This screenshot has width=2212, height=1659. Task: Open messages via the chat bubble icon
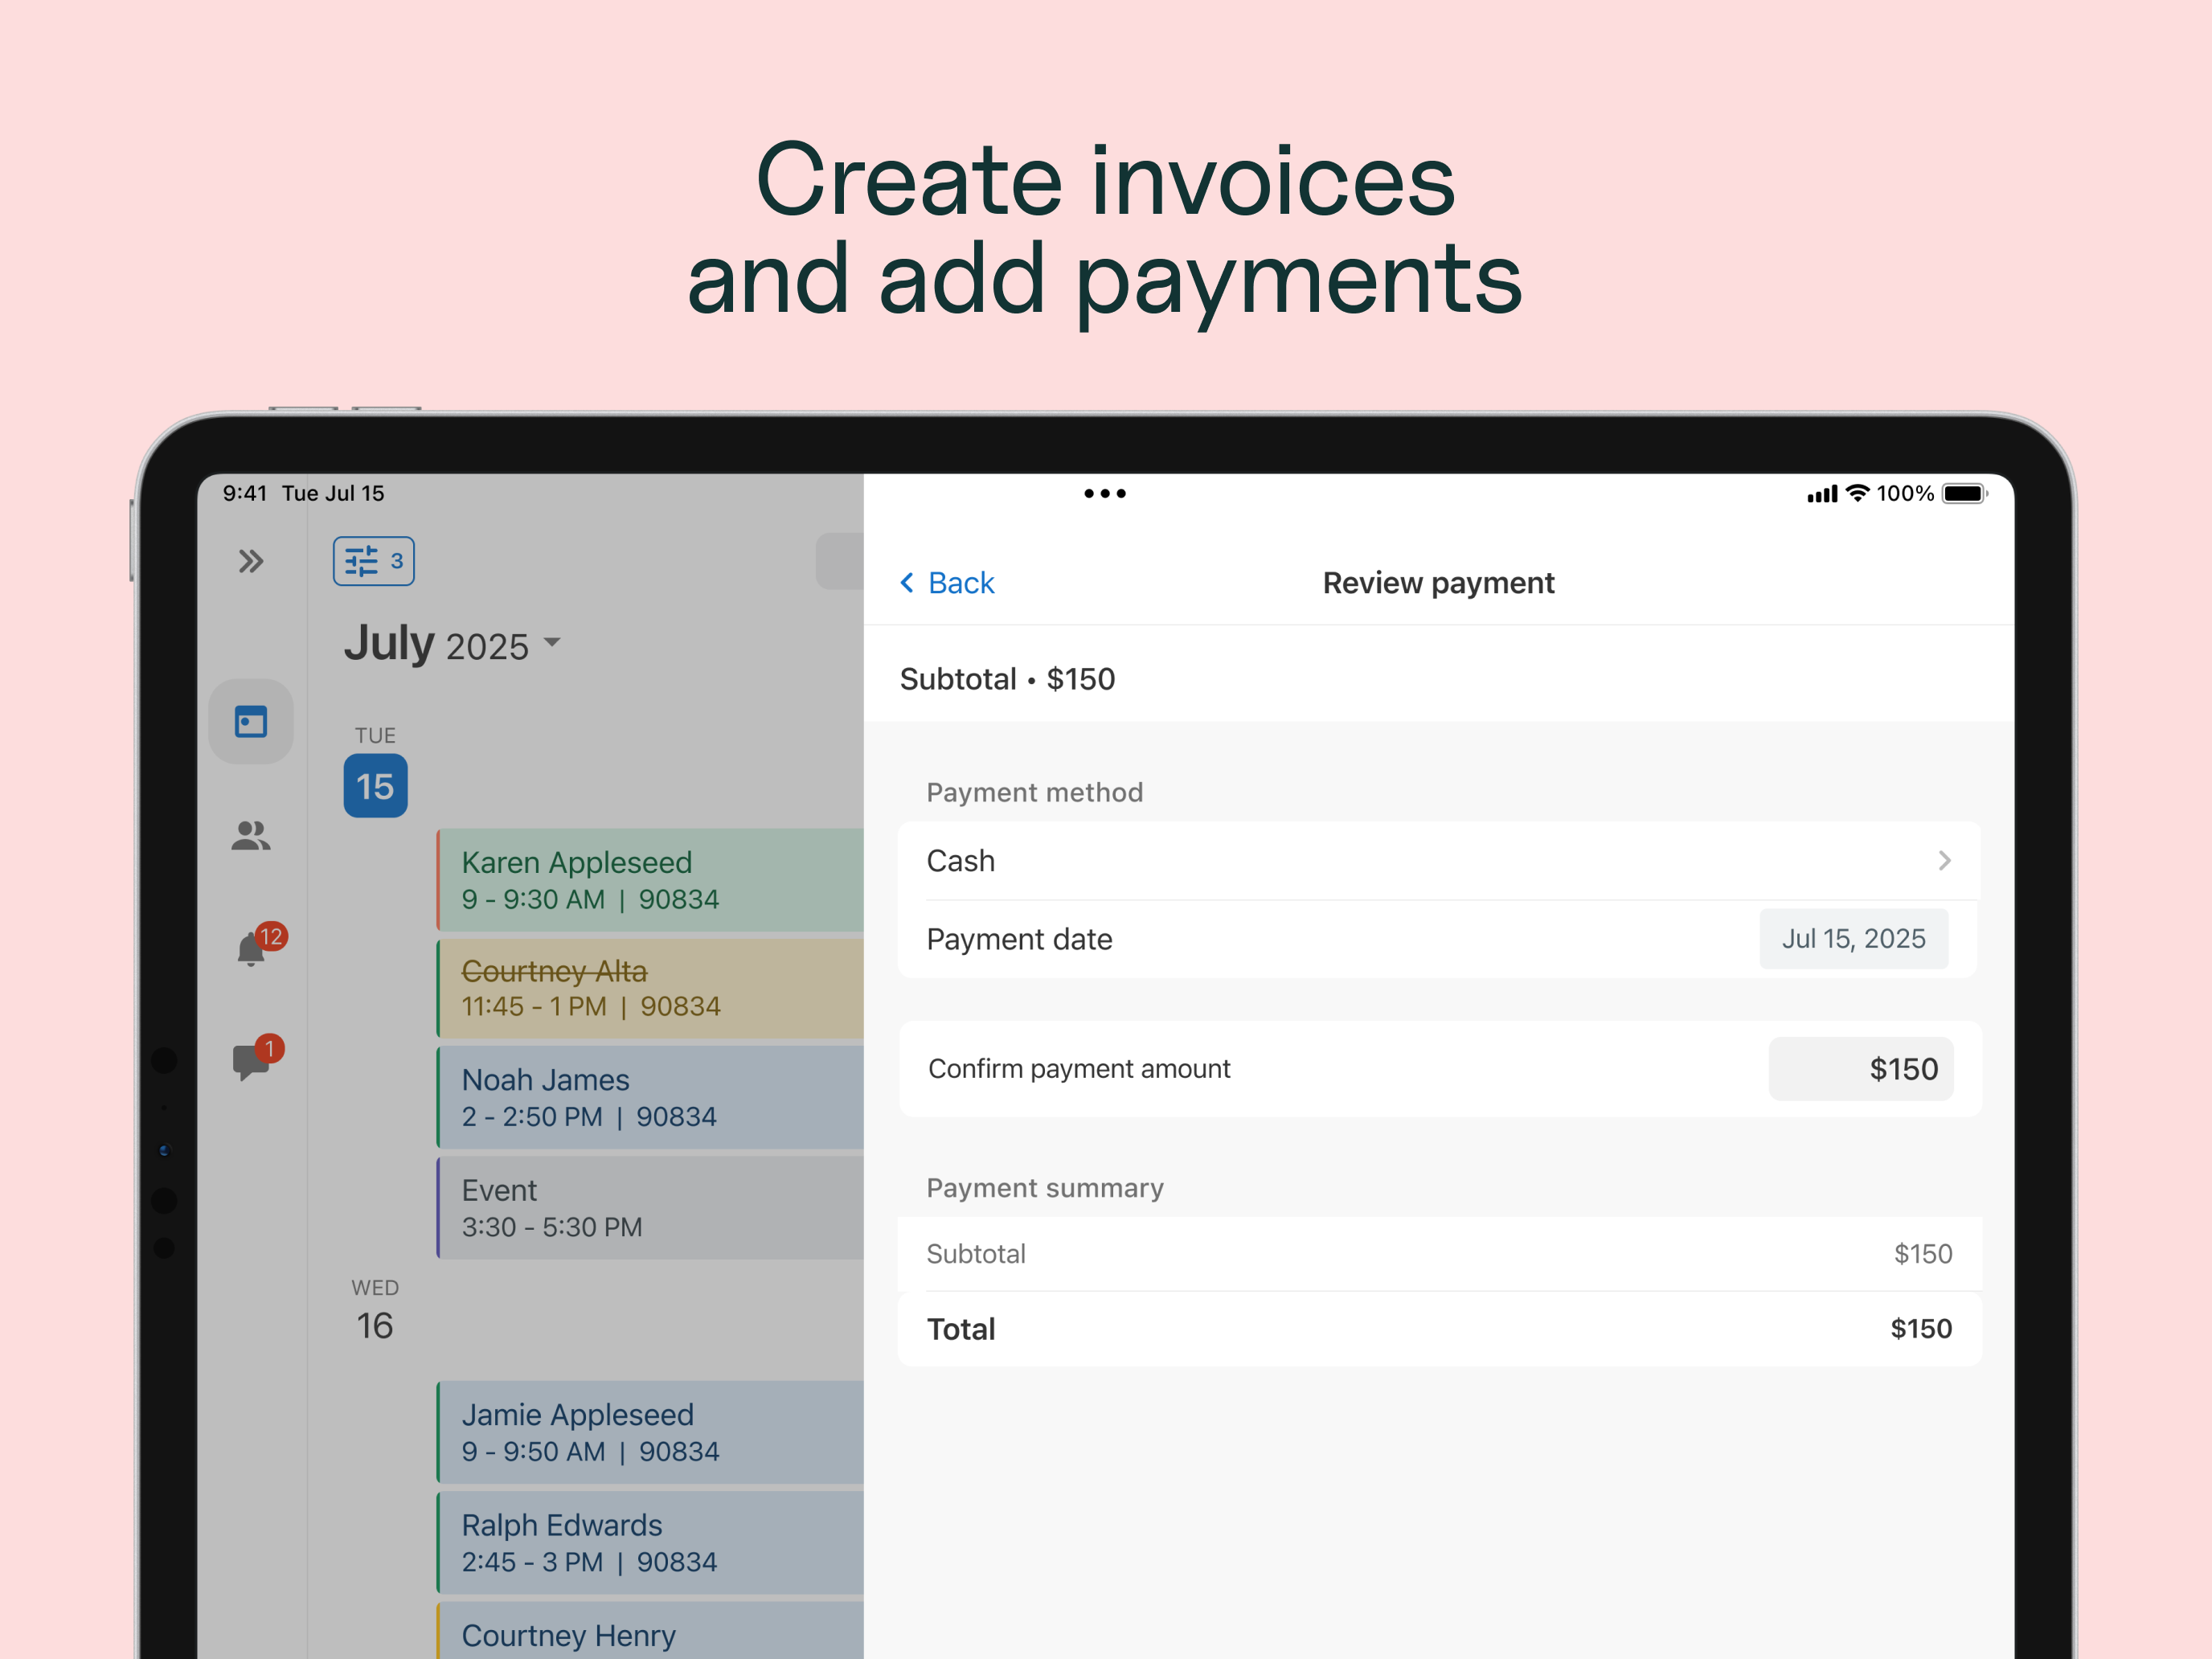[251, 1061]
